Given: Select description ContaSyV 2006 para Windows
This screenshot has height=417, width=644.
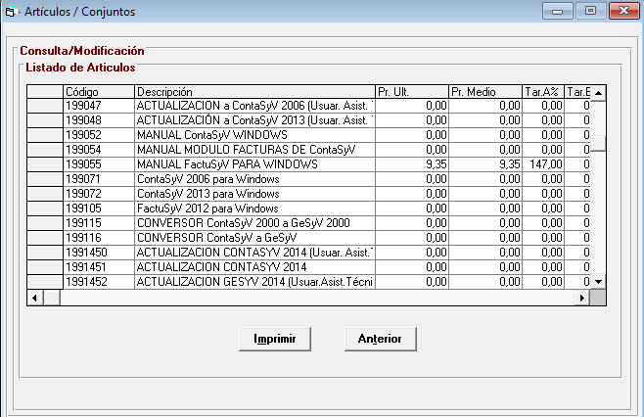Looking at the screenshot, I should tap(254, 179).
